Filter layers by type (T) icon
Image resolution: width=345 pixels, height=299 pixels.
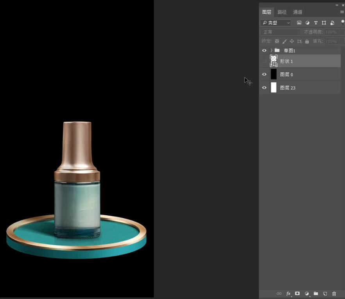[x=316, y=23]
